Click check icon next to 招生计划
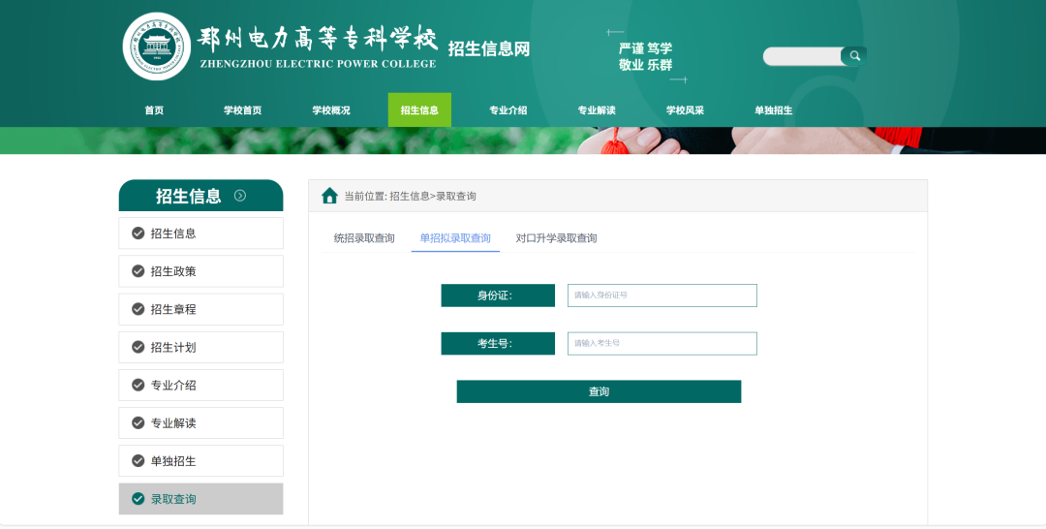The width and height of the screenshot is (1046, 529). click(x=138, y=347)
